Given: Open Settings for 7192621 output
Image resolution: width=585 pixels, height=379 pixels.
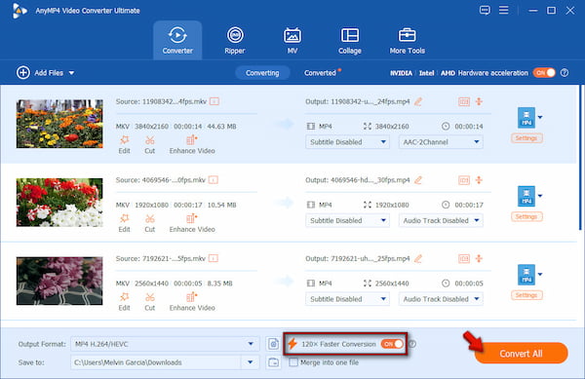Looking at the screenshot, I should (526, 295).
